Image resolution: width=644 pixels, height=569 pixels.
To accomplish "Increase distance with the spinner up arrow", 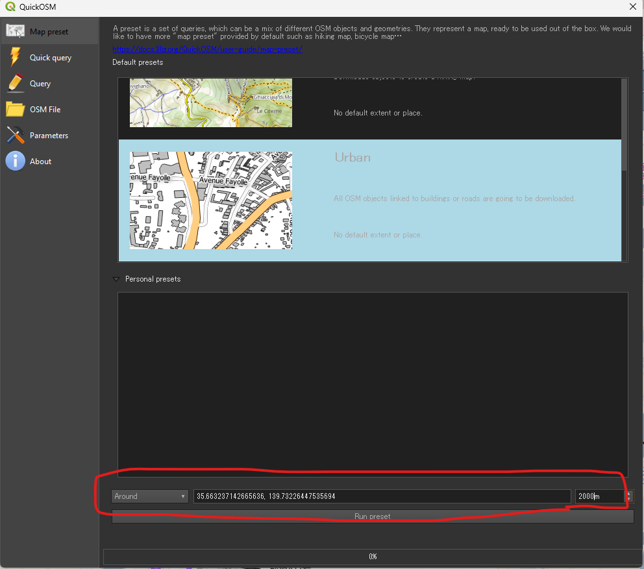I will [x=628, y=493].
